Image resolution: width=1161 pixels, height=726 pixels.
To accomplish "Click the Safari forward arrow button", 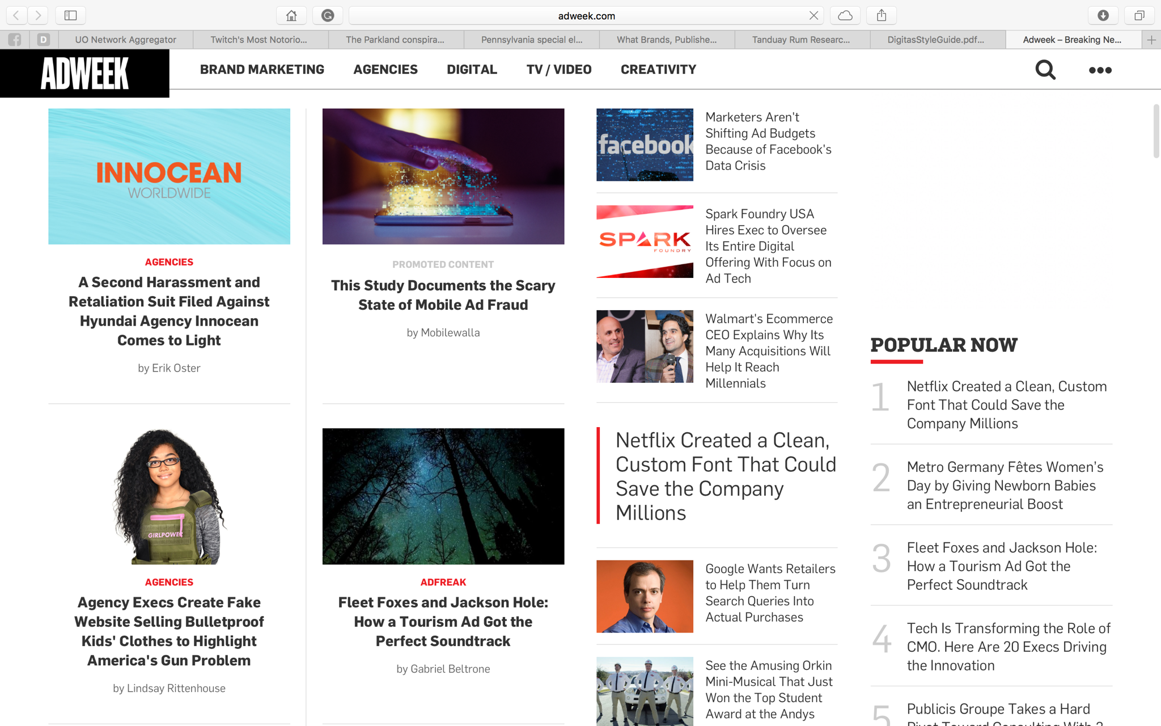I will coord(38,15).
